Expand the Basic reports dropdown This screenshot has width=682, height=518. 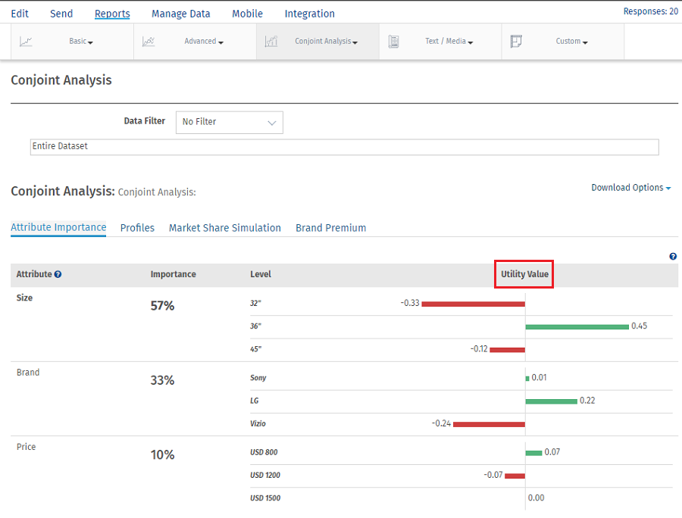click(x=81, y=42)
